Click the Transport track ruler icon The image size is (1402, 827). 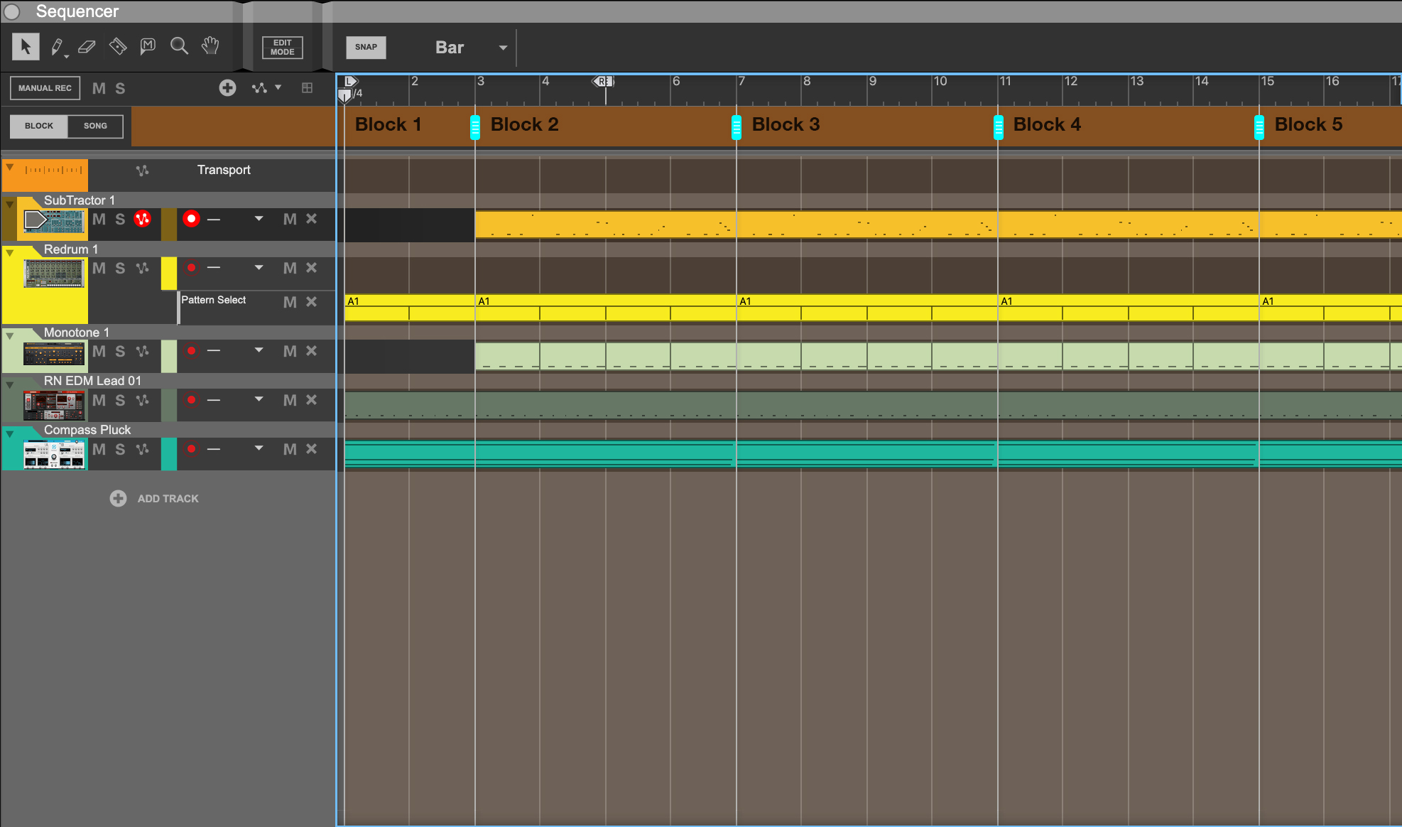54,171
